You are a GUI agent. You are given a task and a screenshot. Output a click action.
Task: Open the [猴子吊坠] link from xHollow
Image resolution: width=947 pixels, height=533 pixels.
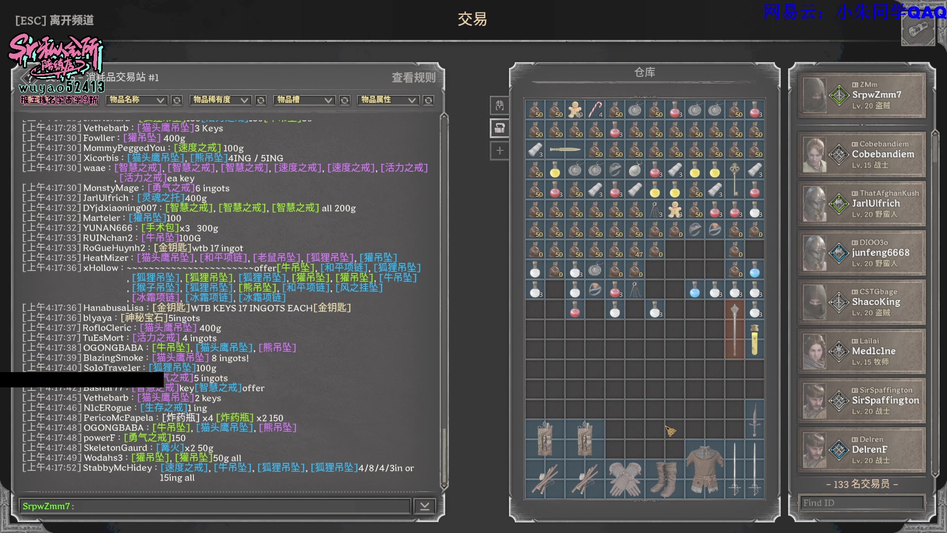156,287
